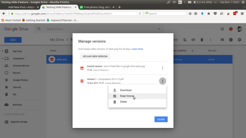
Task: Open Most Visited bookmarks
Action: pos(11,20)
